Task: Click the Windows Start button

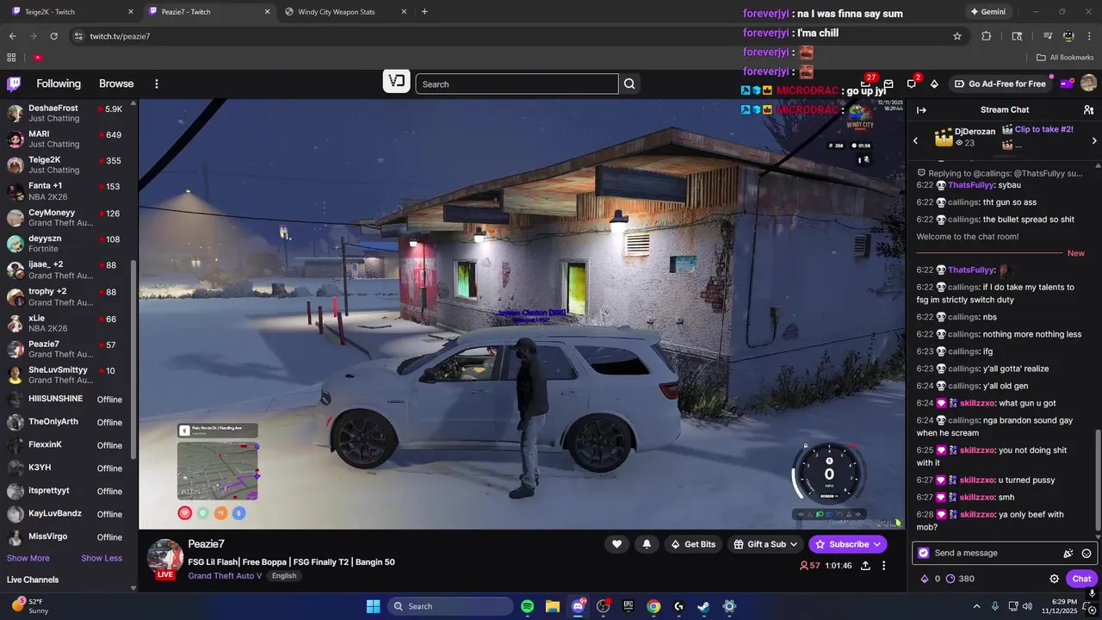Action: 373,606
